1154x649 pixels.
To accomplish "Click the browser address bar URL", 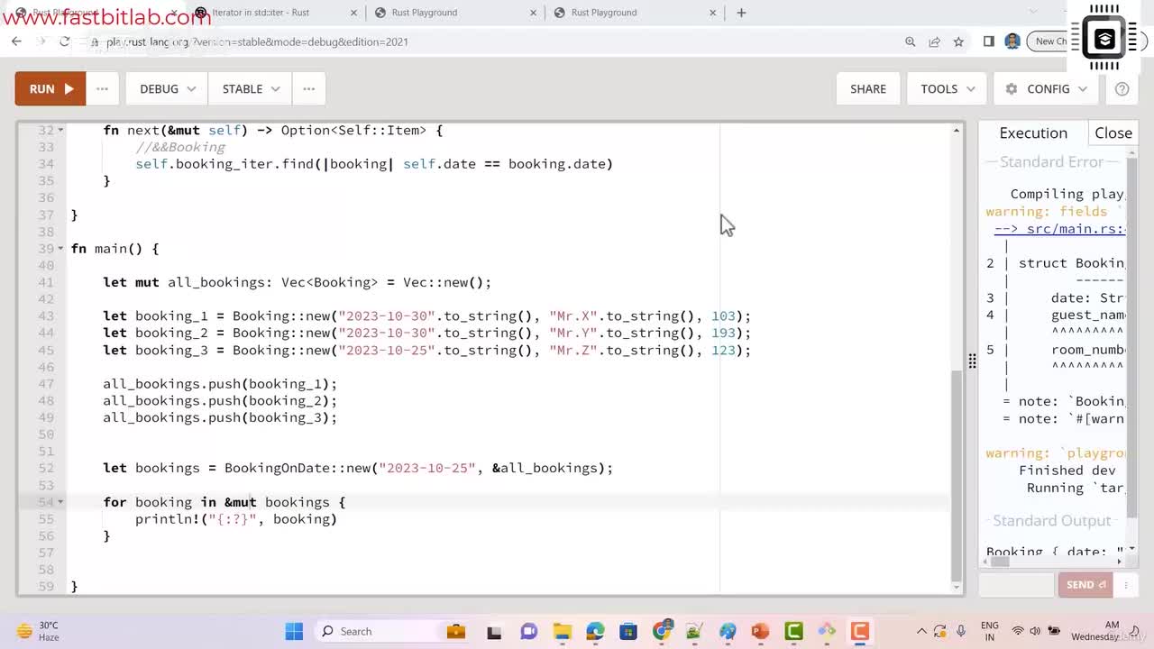I will (257, 41).
